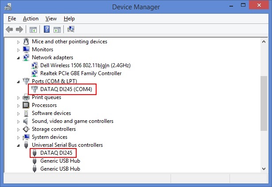Select the Processors chip icon
Image resolution: width=272 pixels, height=187 pixels.
26,105
